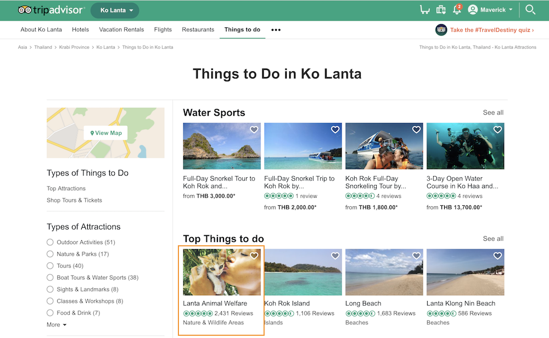Screen dimensions: 549x338
Task: Select the Boat Tours & Water Sports filter
Action: [x=51, y=278]
